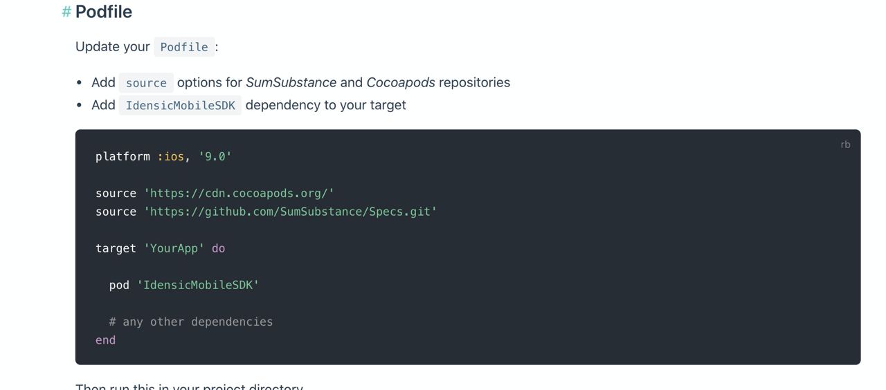Click the Podfile section heading
886x390 pixels.
(104, 12)
